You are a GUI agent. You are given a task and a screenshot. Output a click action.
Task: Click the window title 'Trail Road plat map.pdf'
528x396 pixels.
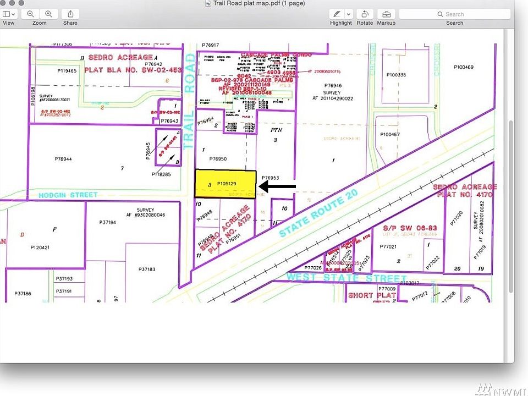tap(258, 3)
